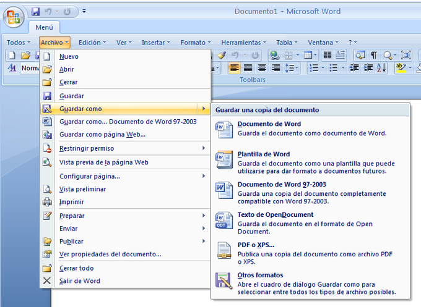Click Configurar página... entry
421x307 pixels.
click(125, 176)
